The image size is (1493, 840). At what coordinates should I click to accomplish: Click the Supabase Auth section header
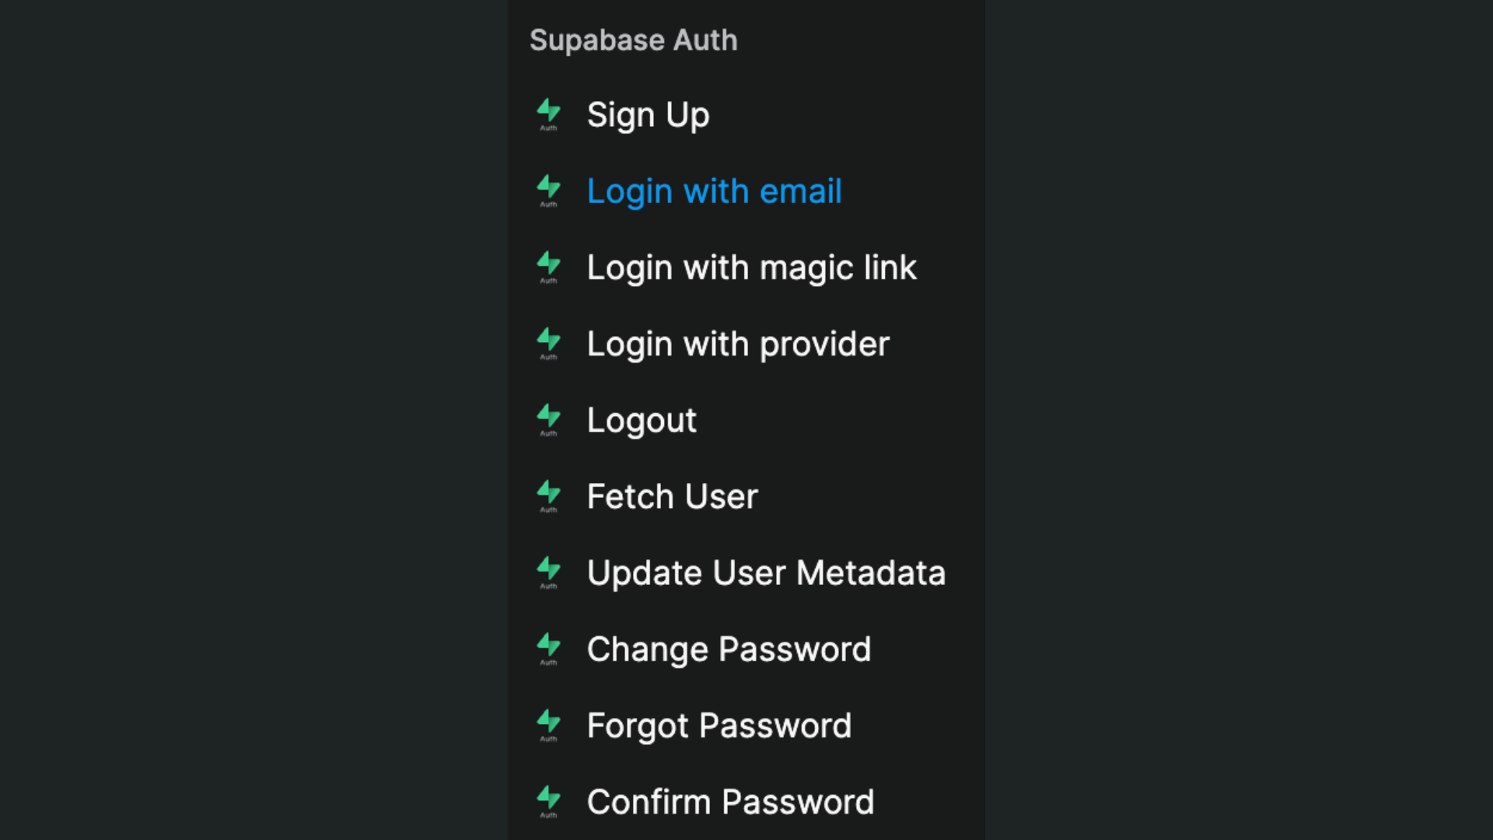point(634,40)
